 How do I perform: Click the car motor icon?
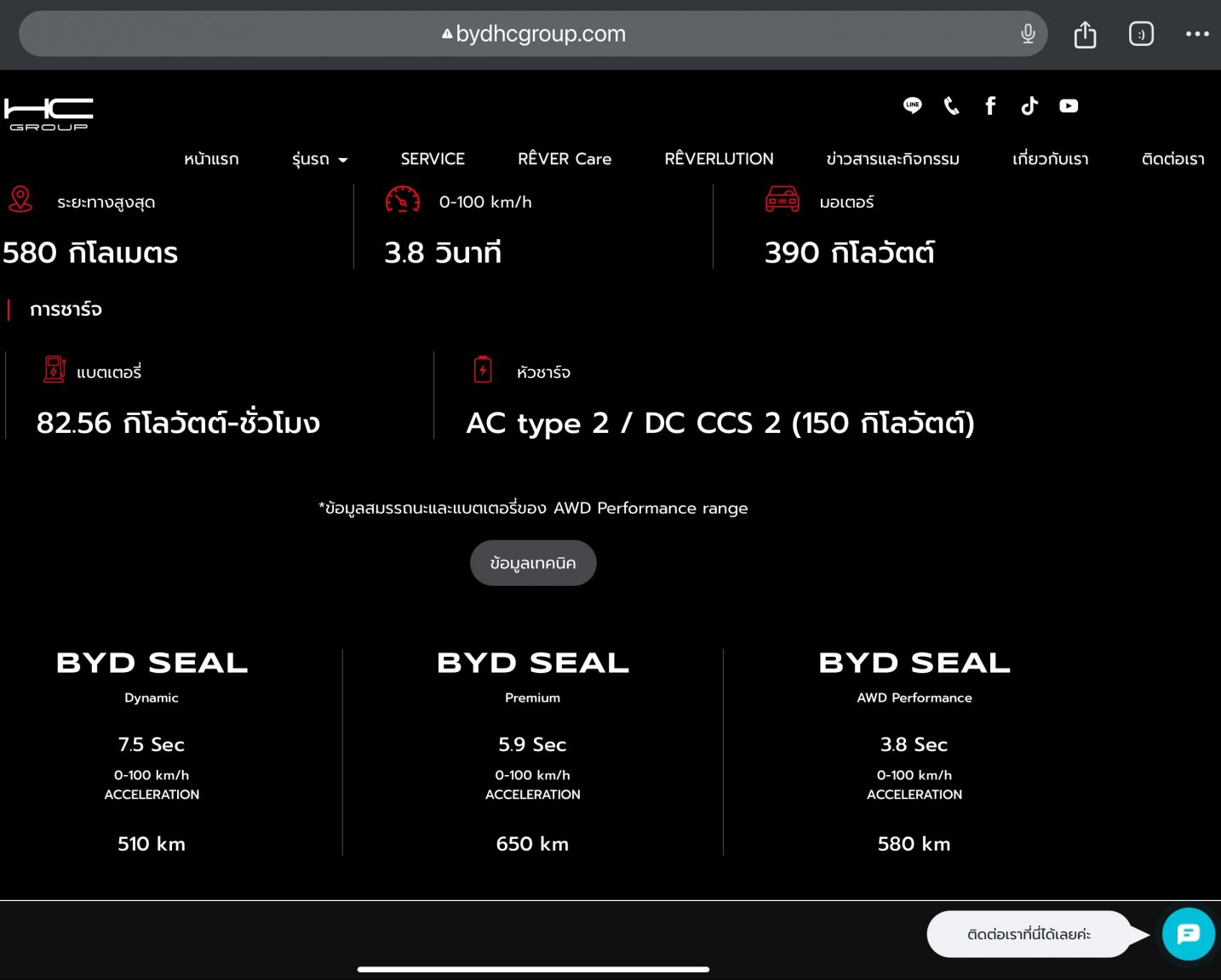coord(782,199)
